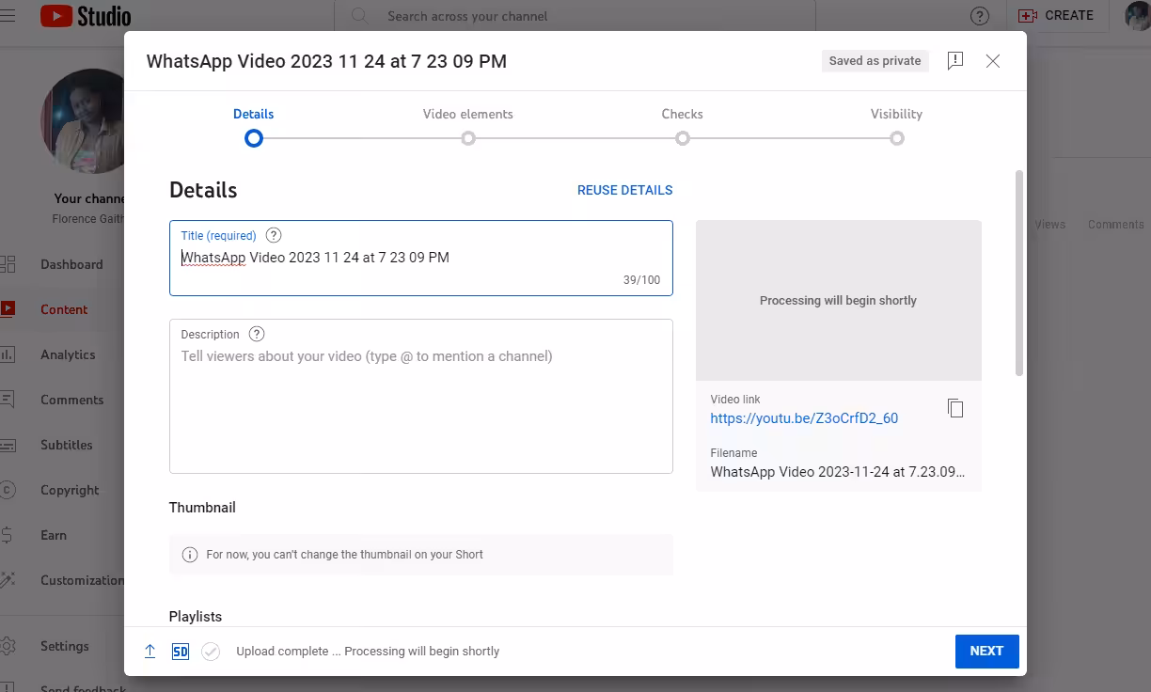This screenshot has height=692, width=1151.
Task: Click the checks complete checkmark icon
Action: click(x=211, y=652)
